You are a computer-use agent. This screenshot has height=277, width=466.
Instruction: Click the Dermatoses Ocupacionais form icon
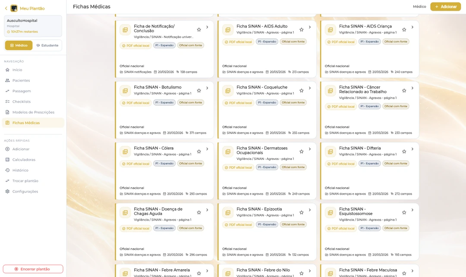click(228, 152)
